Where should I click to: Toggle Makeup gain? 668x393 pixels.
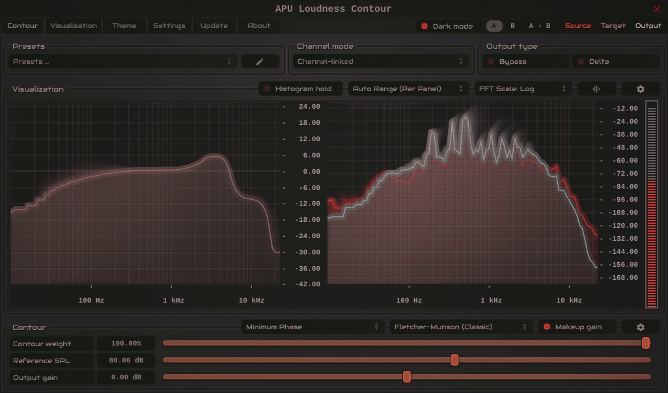coord(578,327)
